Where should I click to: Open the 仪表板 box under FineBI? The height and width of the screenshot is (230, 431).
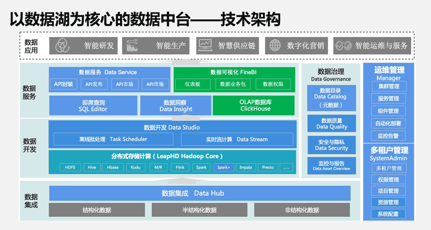click(x=192, y=84)
